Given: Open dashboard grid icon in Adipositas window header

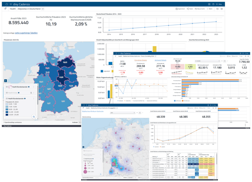Looking at the screenshot, I should (x=209, y=4).
